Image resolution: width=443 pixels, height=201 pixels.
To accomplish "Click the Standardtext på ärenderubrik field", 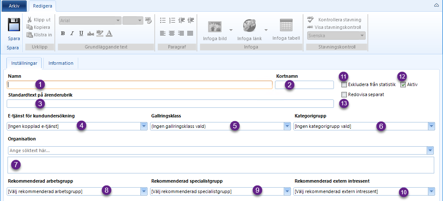I will point(170,104).
